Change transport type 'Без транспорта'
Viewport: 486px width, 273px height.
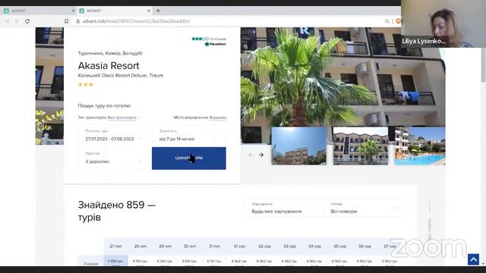(x=121, y=118)
